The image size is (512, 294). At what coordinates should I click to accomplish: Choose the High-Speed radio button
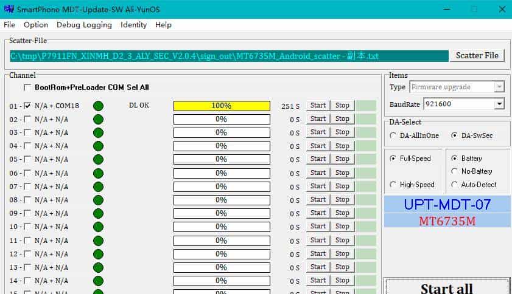[x=393, y=185]
